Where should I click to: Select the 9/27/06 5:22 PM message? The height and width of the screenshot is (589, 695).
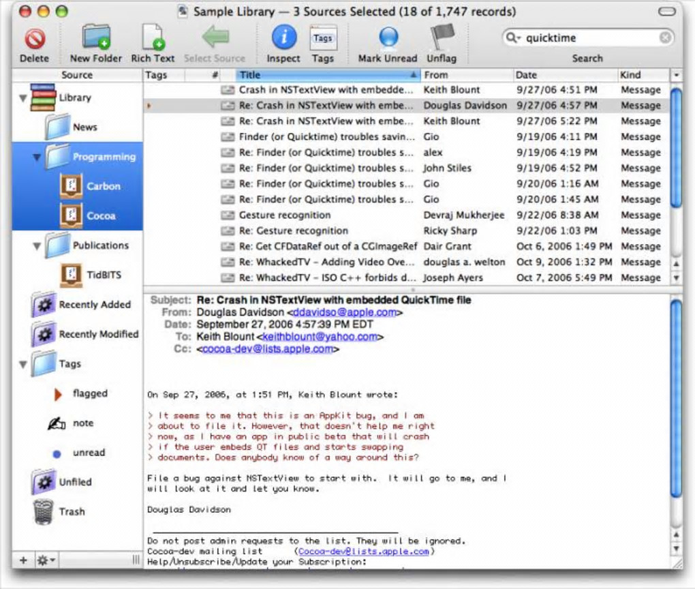[x=407, y=121]
